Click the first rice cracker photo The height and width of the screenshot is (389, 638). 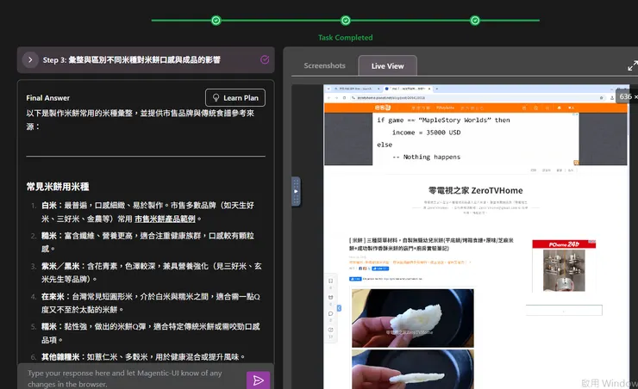pyautogui.click(x=413, y=318)
